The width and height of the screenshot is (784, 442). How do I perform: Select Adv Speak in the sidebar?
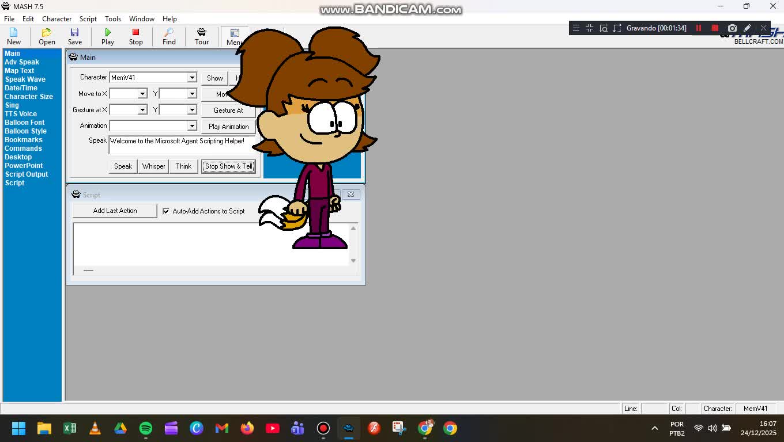[22, 62]
